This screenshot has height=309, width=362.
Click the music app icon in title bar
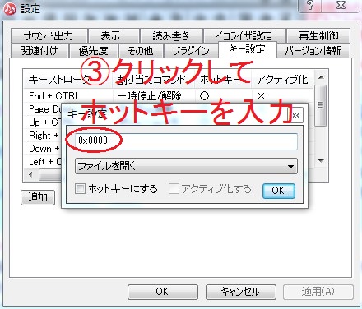pyautogui.click(x=10, y=9)
